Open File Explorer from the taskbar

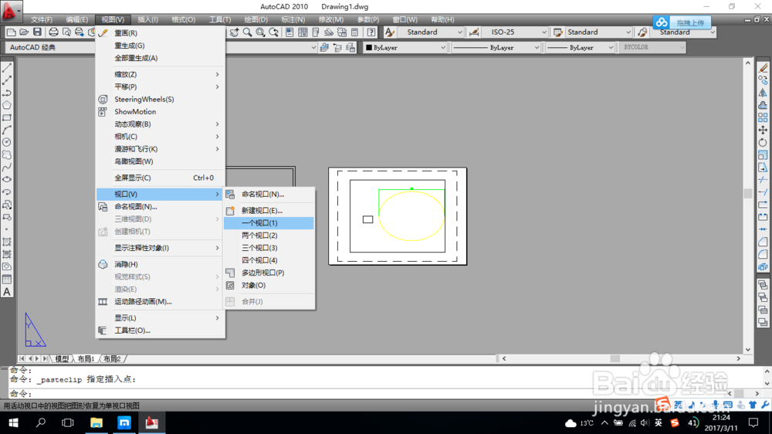[96, 422]
